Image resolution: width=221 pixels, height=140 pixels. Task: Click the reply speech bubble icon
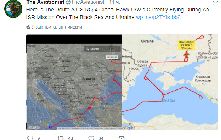[x=30, y=138]
